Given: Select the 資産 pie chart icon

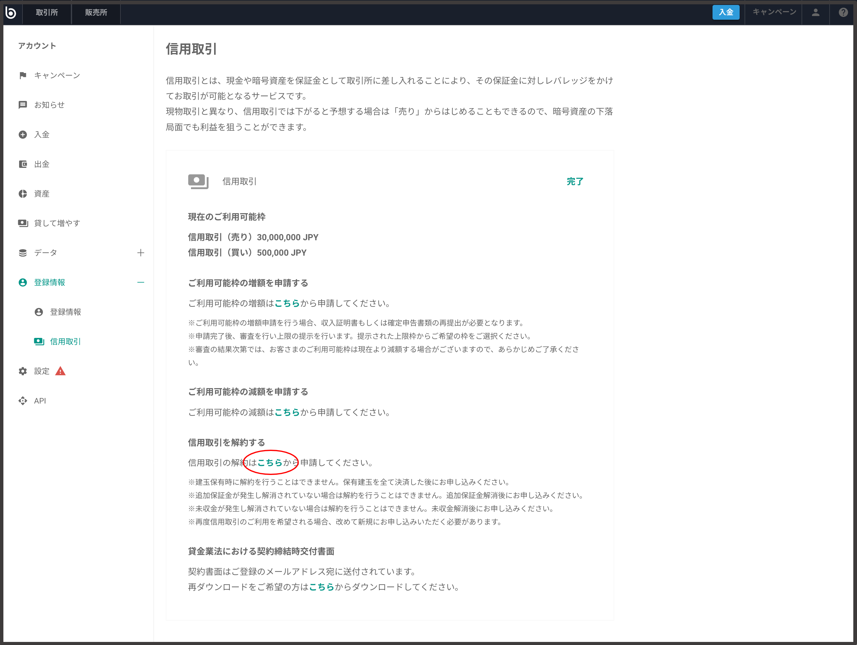Looking at the screenshot, I should [23, 193].
